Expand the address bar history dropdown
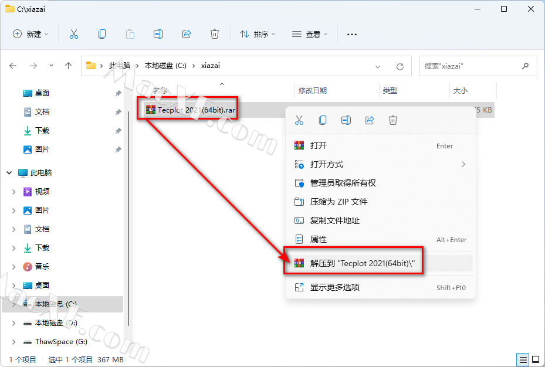The image size is (545, 367). pyautogui.click(x=378, y=66)
